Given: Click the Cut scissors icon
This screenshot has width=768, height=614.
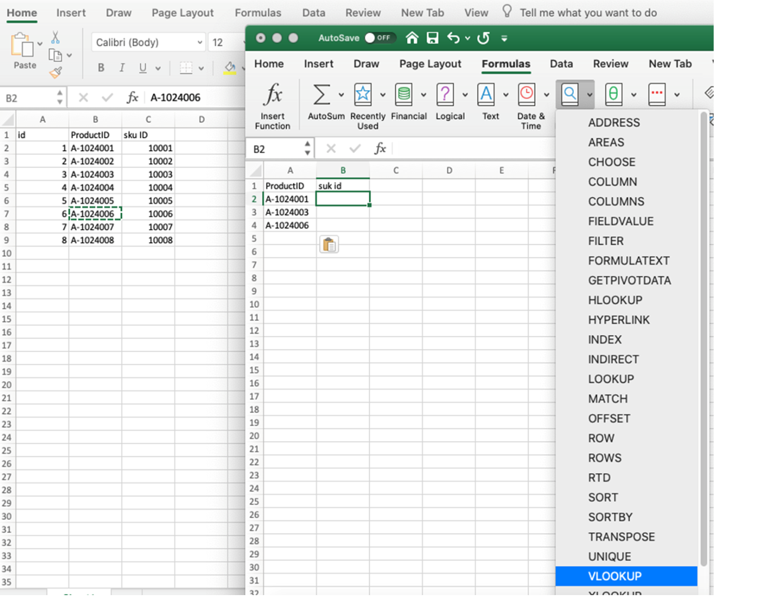Looking at the screenshot, I should point(55,37).
